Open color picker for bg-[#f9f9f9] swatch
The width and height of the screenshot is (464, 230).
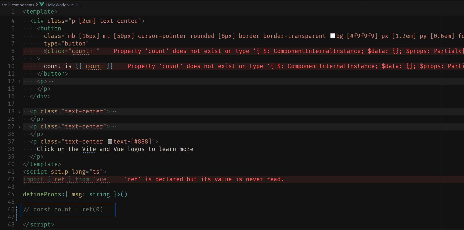[332, 36]
